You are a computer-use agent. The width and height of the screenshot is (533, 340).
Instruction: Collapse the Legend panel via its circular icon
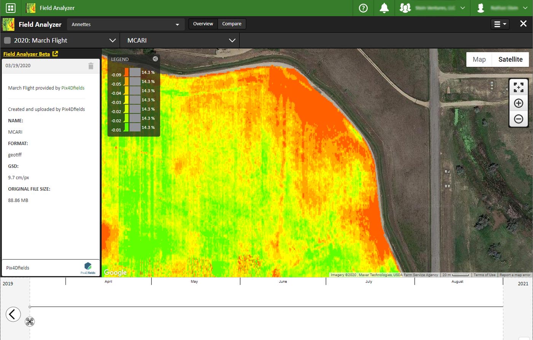click(155, 59)
